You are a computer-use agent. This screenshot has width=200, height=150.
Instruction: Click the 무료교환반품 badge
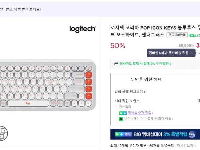[x=177, y=35]
